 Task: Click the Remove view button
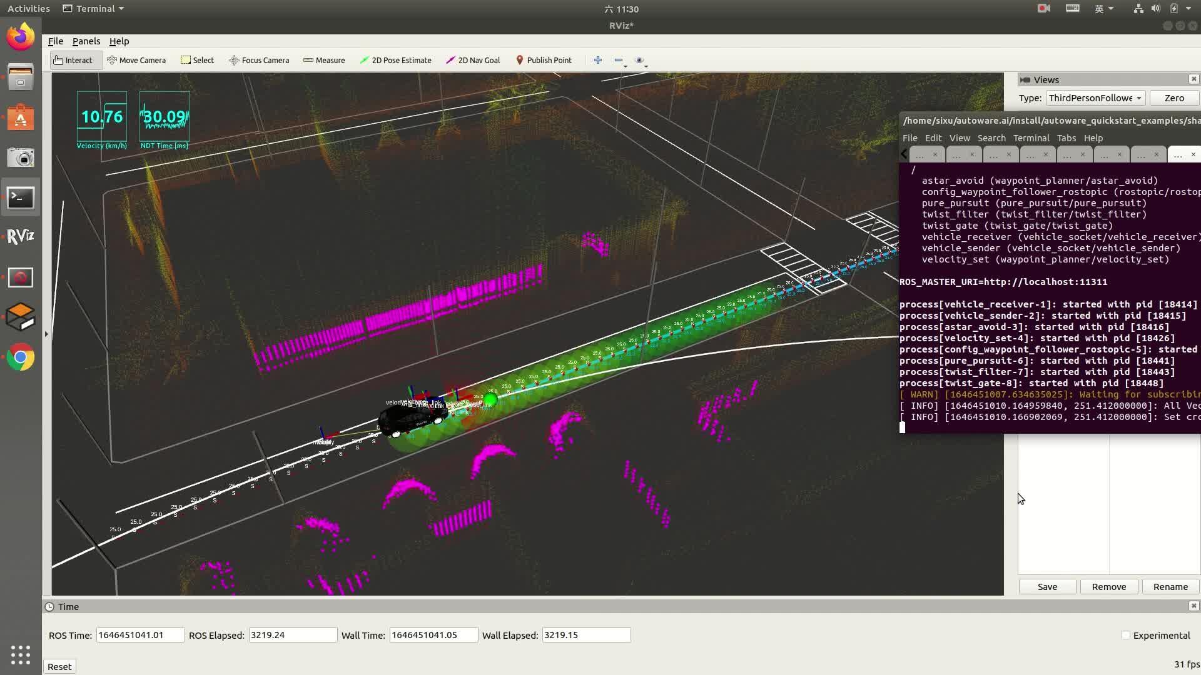tap(1108, 587)
